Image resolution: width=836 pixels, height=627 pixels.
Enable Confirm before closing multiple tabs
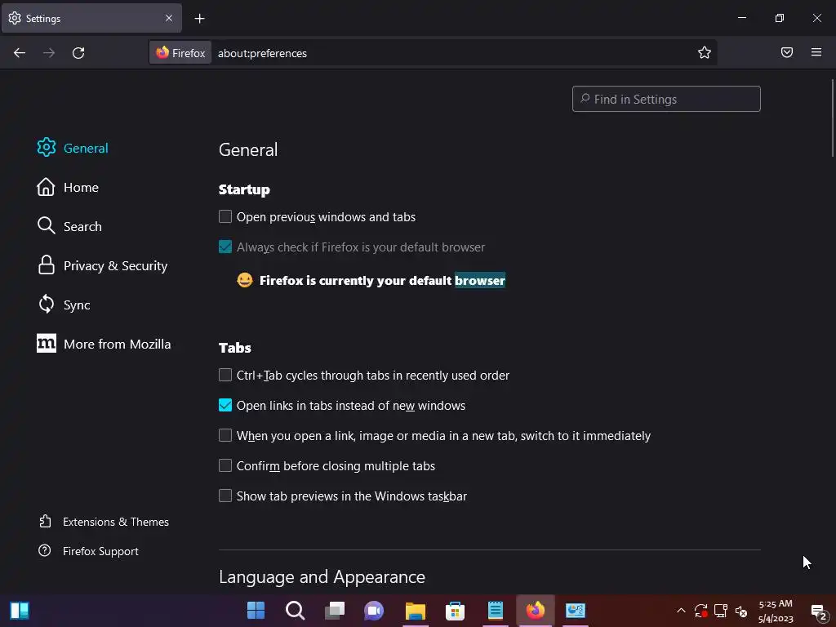225,465
